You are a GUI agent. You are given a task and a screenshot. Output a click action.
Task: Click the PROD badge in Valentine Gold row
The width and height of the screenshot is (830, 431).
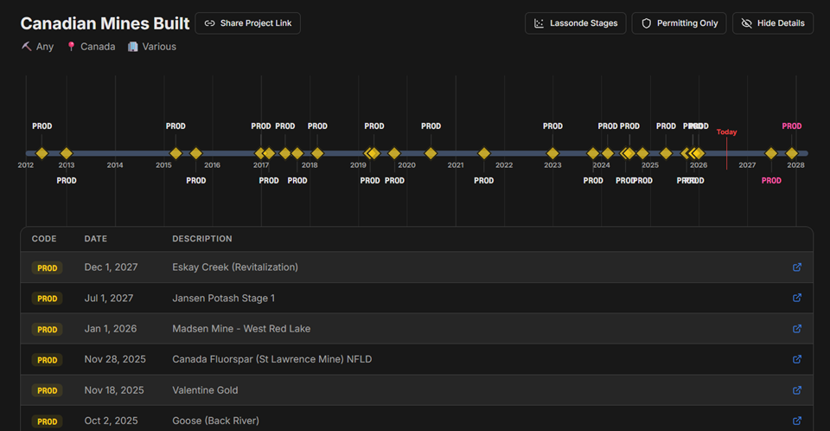pyautogui.click(x=47, y=390)
